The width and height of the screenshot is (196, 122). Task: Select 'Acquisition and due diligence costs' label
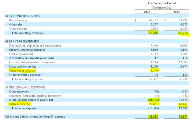coord(32,58)
